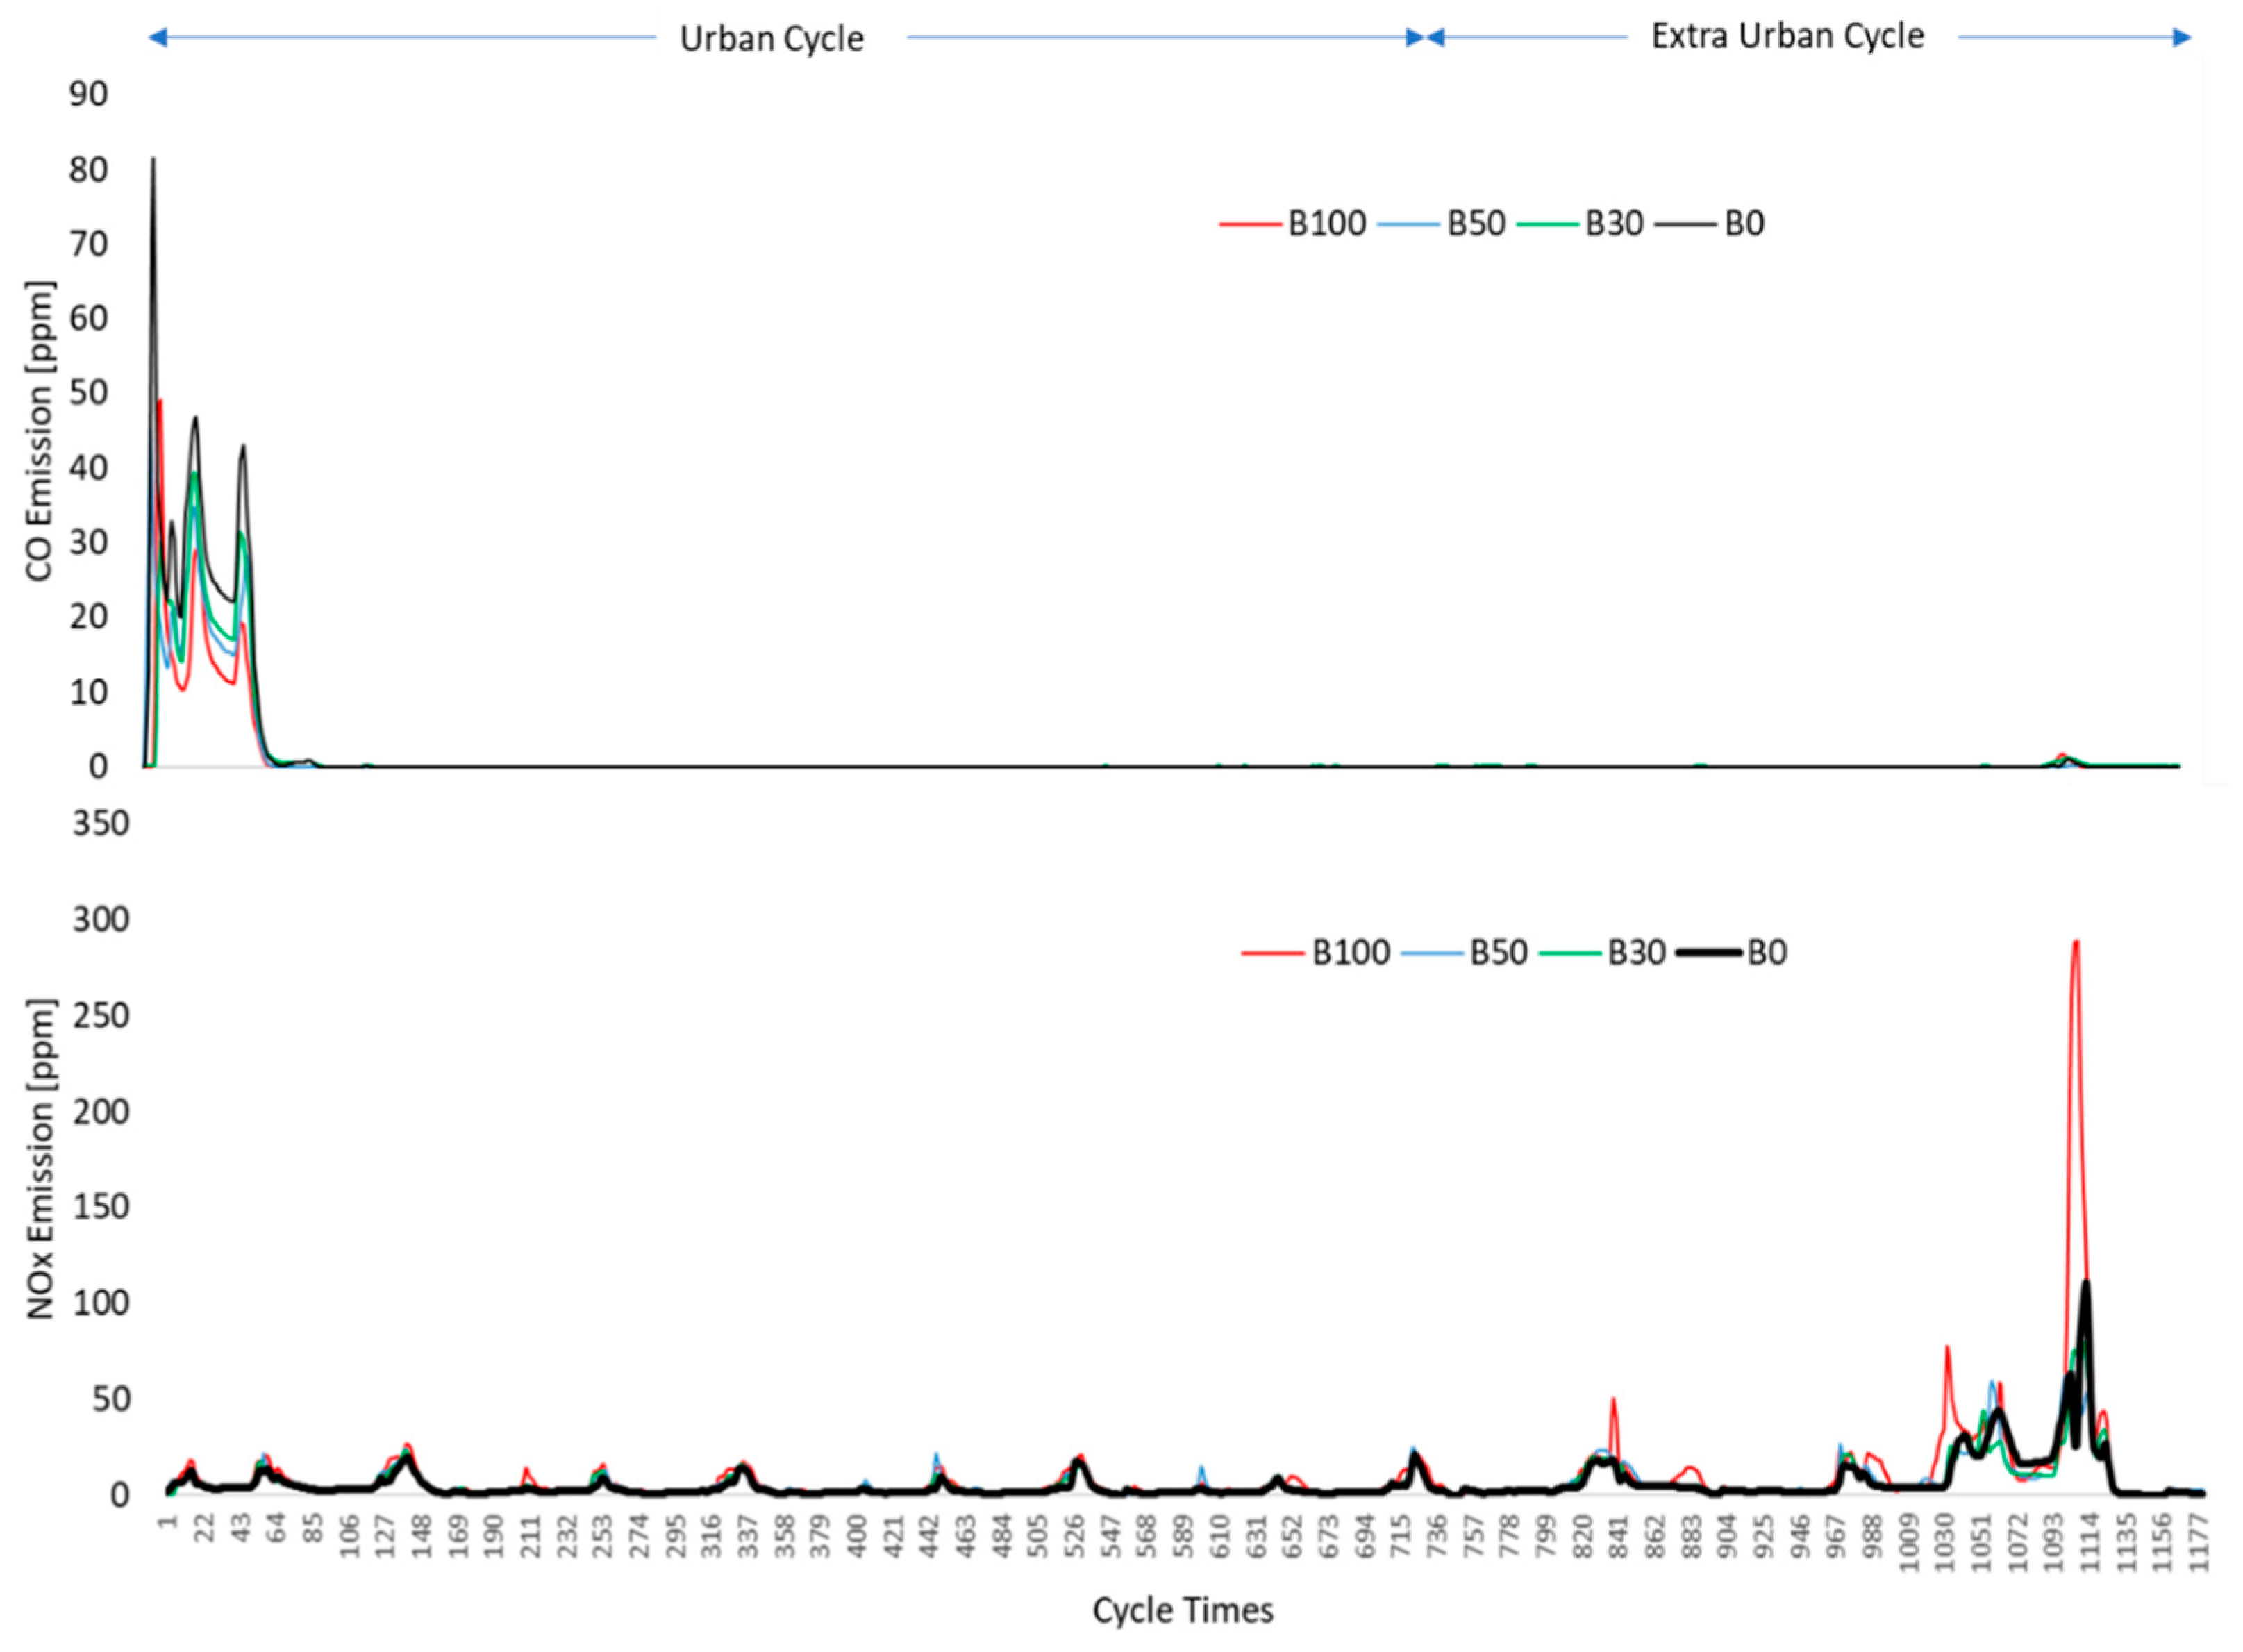Image resolution: width=2243 pixels, height=1652 pixels.
Task: Click the 350 value on NOx y-axis
Action: [x=101, y=823]
